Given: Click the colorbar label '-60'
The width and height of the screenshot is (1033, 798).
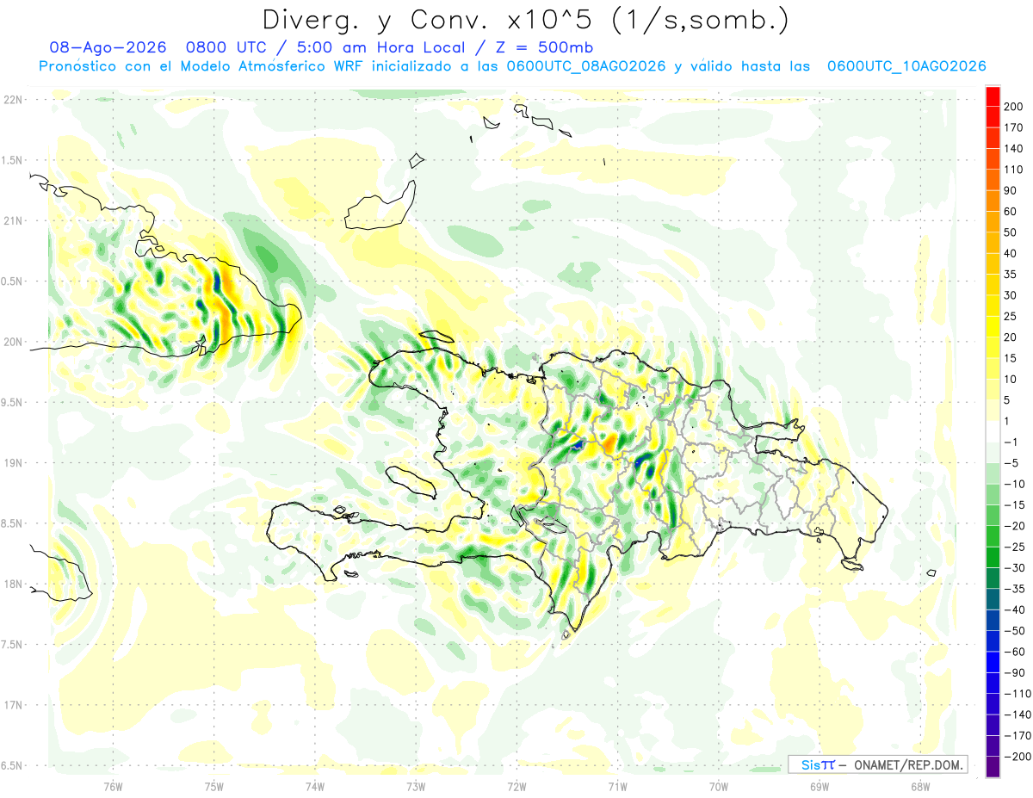Looking at the screenshot, I should (1014, 652).
